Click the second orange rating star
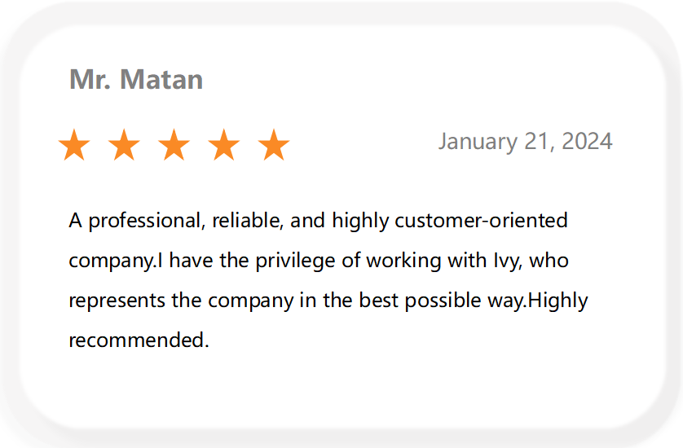The height and width of the screenshot is (448, 683). click(124, 145)
